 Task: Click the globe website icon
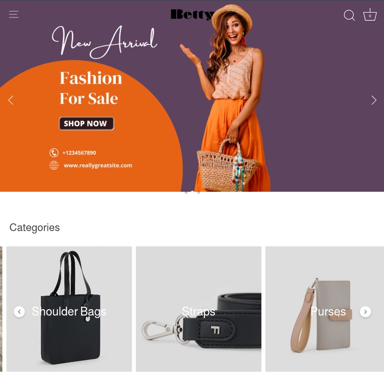point(54,165)
